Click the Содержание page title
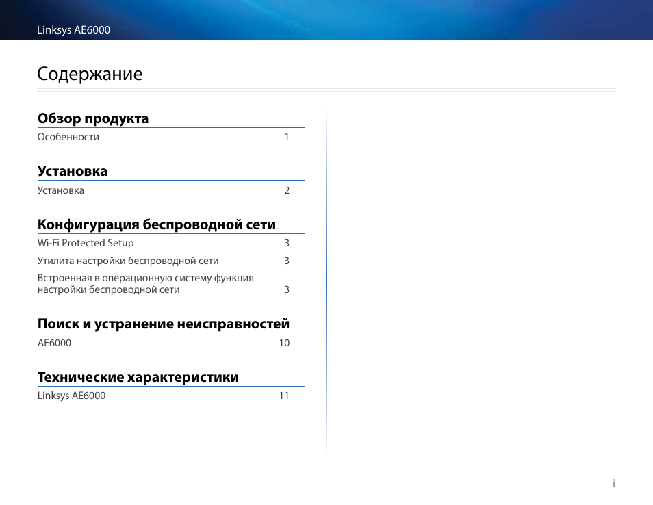 [x=90, y=74]
